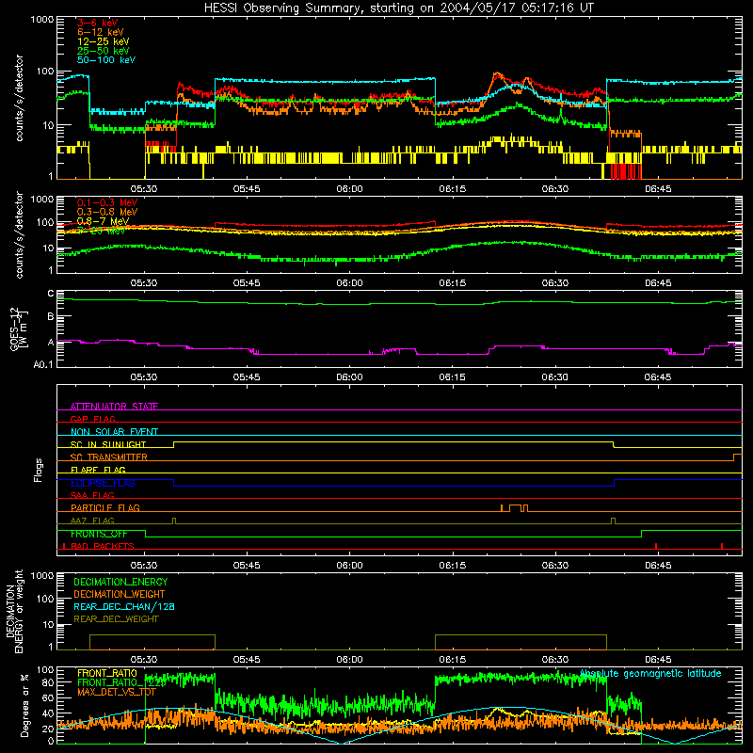Click the BAD_PACKETS flag label

coord(103,546)
